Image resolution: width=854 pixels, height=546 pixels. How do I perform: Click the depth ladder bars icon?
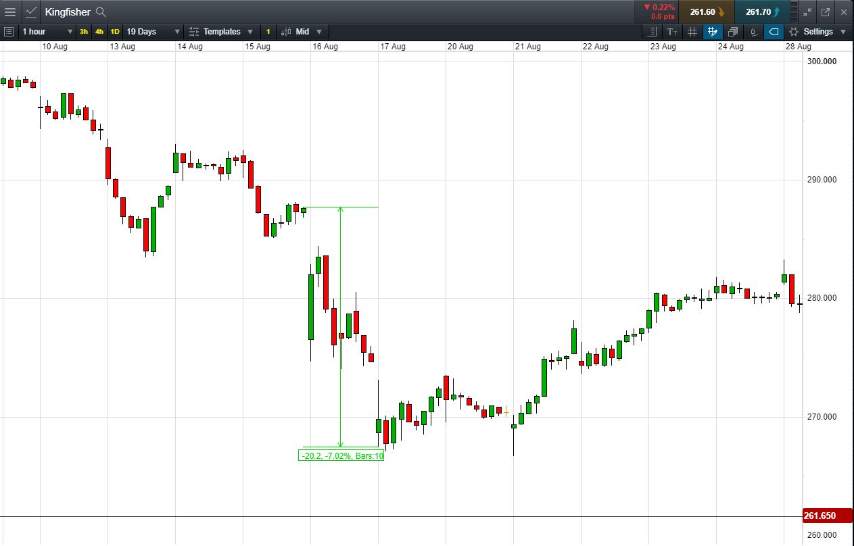click(x=794, y=11)
